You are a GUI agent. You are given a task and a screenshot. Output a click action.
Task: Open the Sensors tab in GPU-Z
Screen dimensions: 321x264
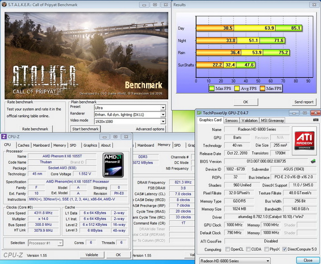tap(231, 120)
